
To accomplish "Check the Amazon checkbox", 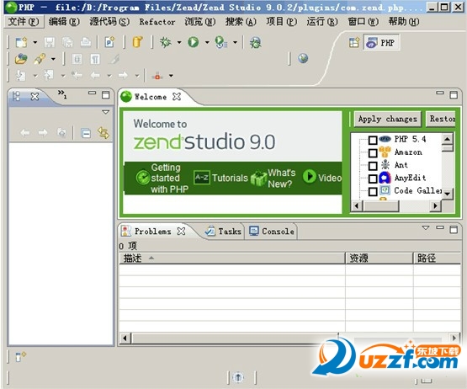I will 373,153.
